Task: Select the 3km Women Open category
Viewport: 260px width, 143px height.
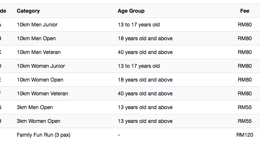Action: (x=38, y=121)
